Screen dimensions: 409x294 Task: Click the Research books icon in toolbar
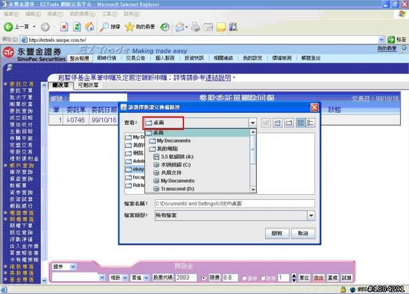tap(233, 27)
